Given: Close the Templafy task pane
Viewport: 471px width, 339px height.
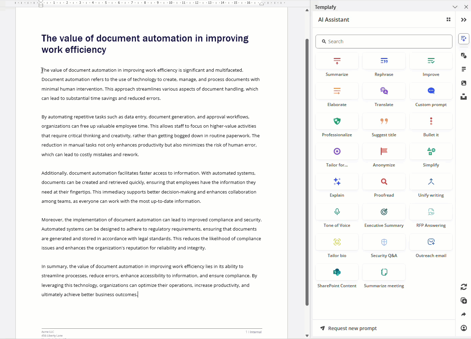Looking at the screenshot, I should (466, 7).
